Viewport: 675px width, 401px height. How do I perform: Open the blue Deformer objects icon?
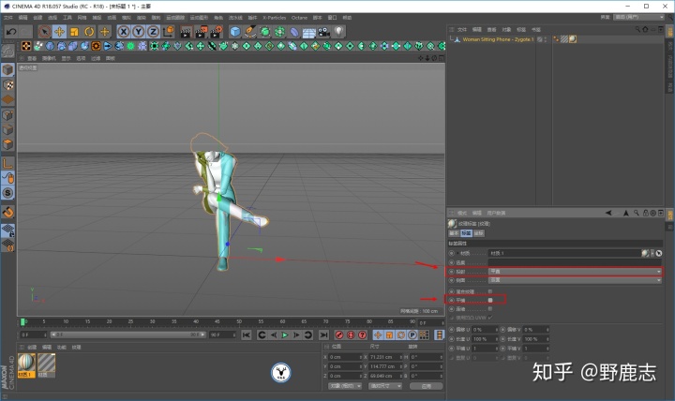click(x=294, y=32)
